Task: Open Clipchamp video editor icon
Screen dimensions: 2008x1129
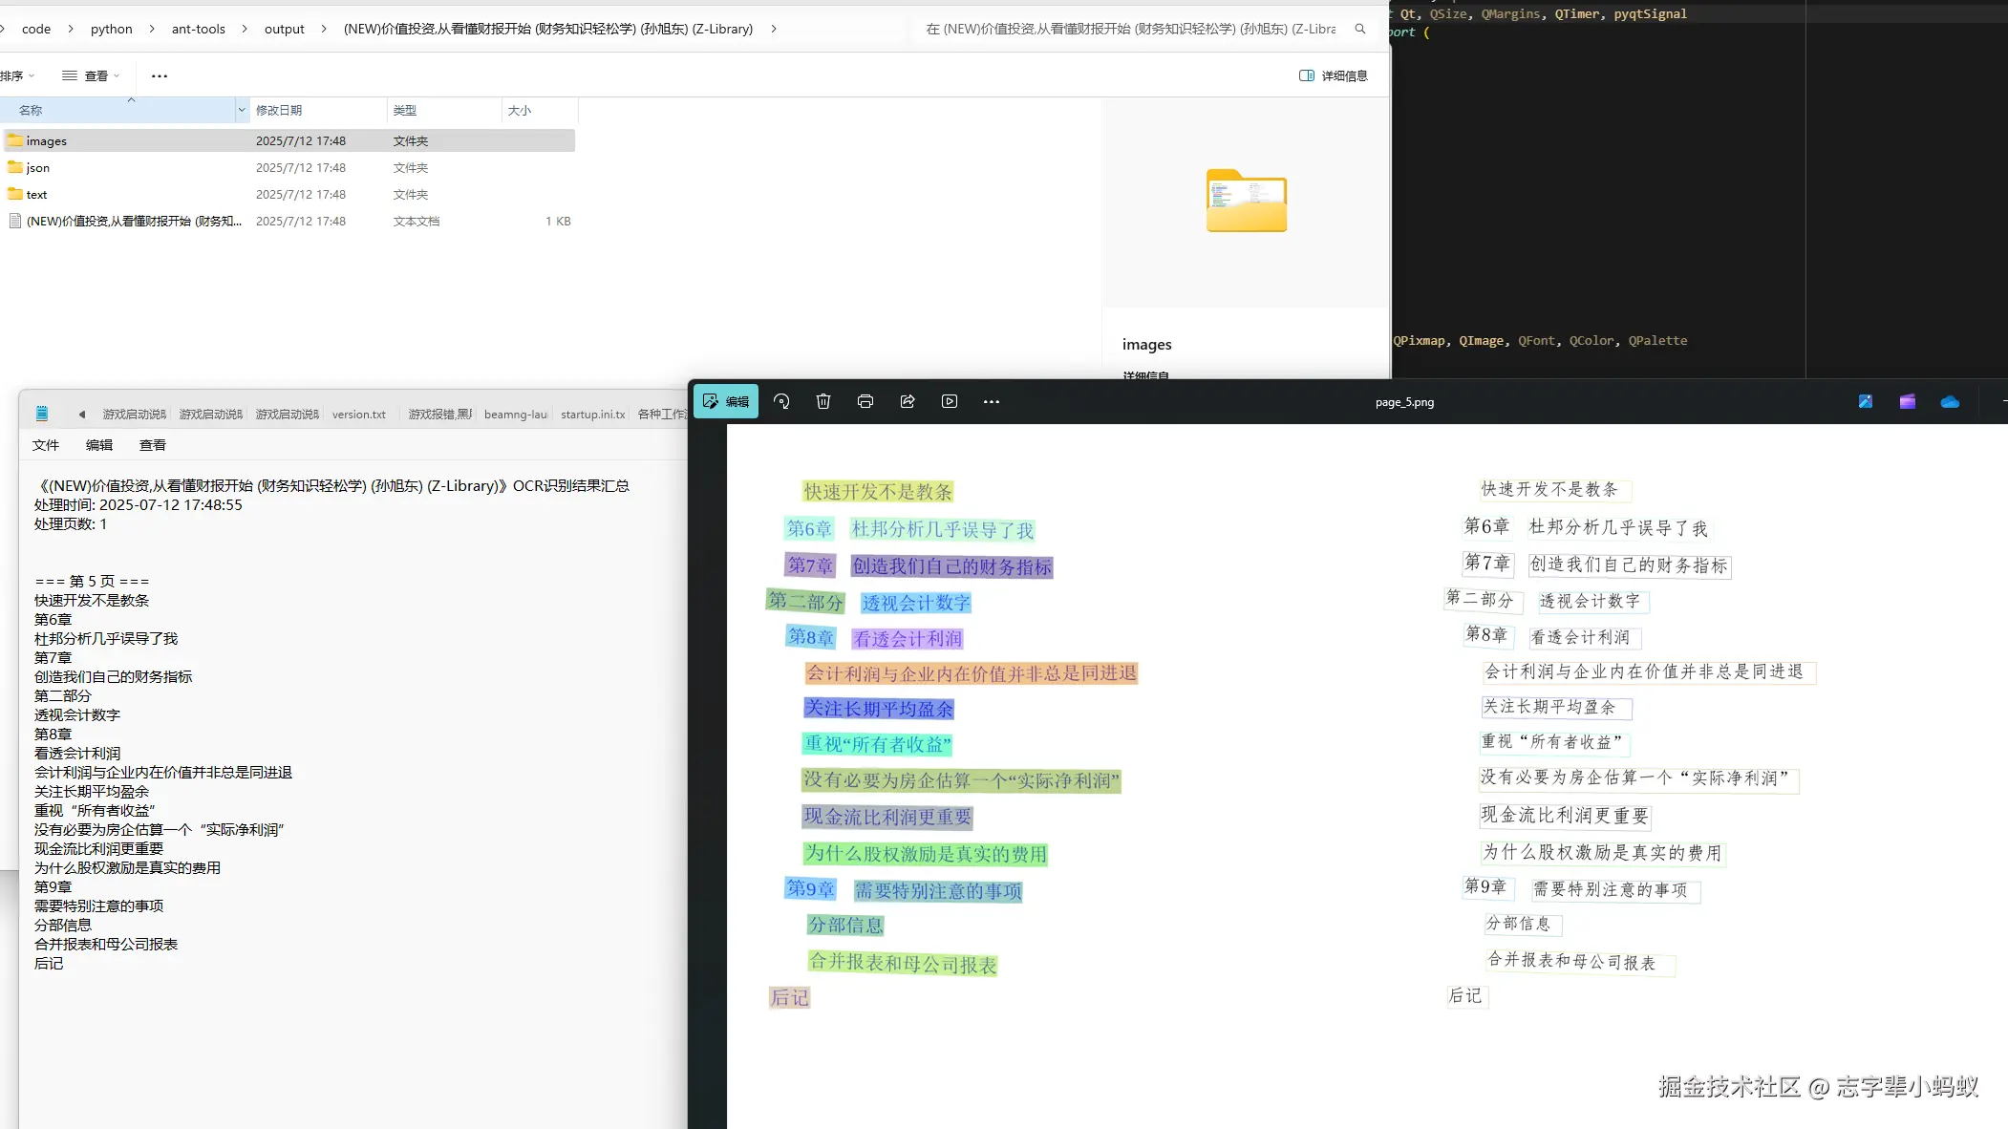Action: [1908, 401]
